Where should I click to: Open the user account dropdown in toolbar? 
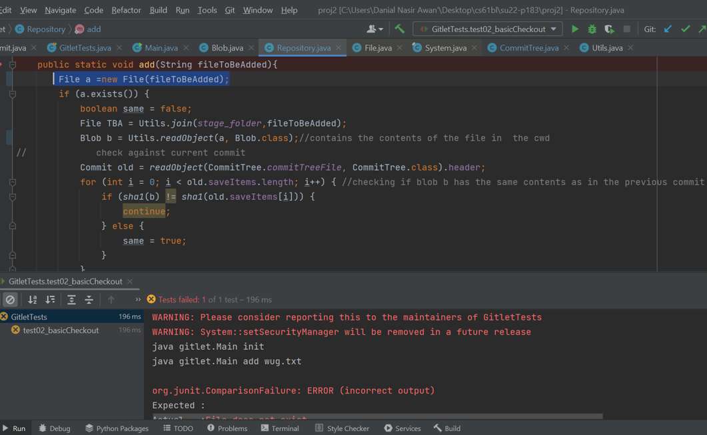375,29
